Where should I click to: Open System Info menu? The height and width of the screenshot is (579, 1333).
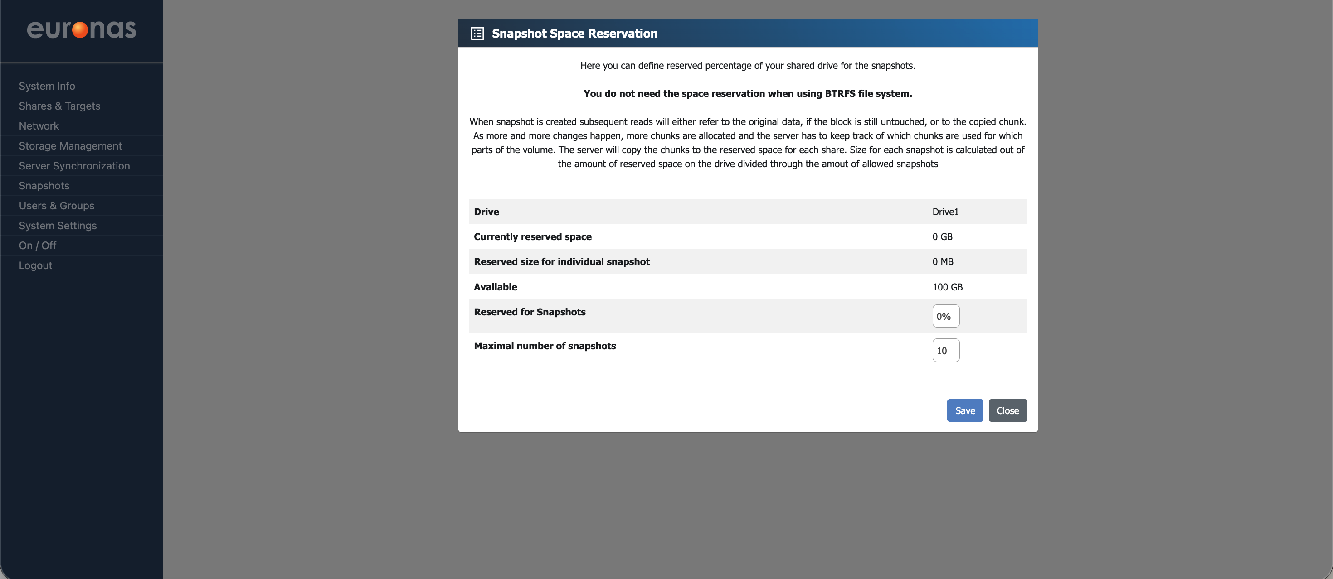[x=47, y=87]
